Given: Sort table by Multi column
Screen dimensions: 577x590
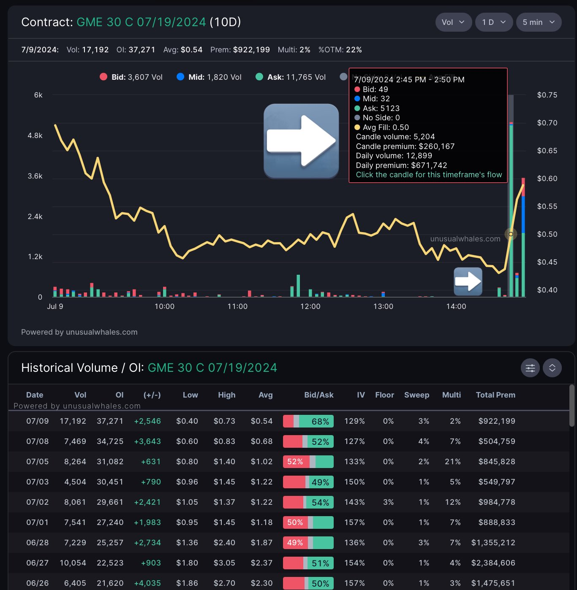Looking at the screenshot, I should click(452, 395).
